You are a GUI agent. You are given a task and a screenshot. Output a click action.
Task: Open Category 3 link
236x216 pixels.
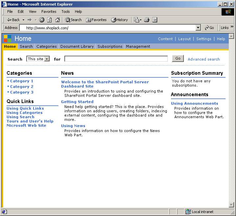[x=22, y=92]
